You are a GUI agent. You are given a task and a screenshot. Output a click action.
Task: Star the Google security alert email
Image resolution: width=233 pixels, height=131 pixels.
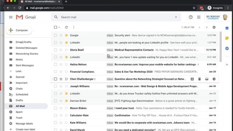pos(61,35)
